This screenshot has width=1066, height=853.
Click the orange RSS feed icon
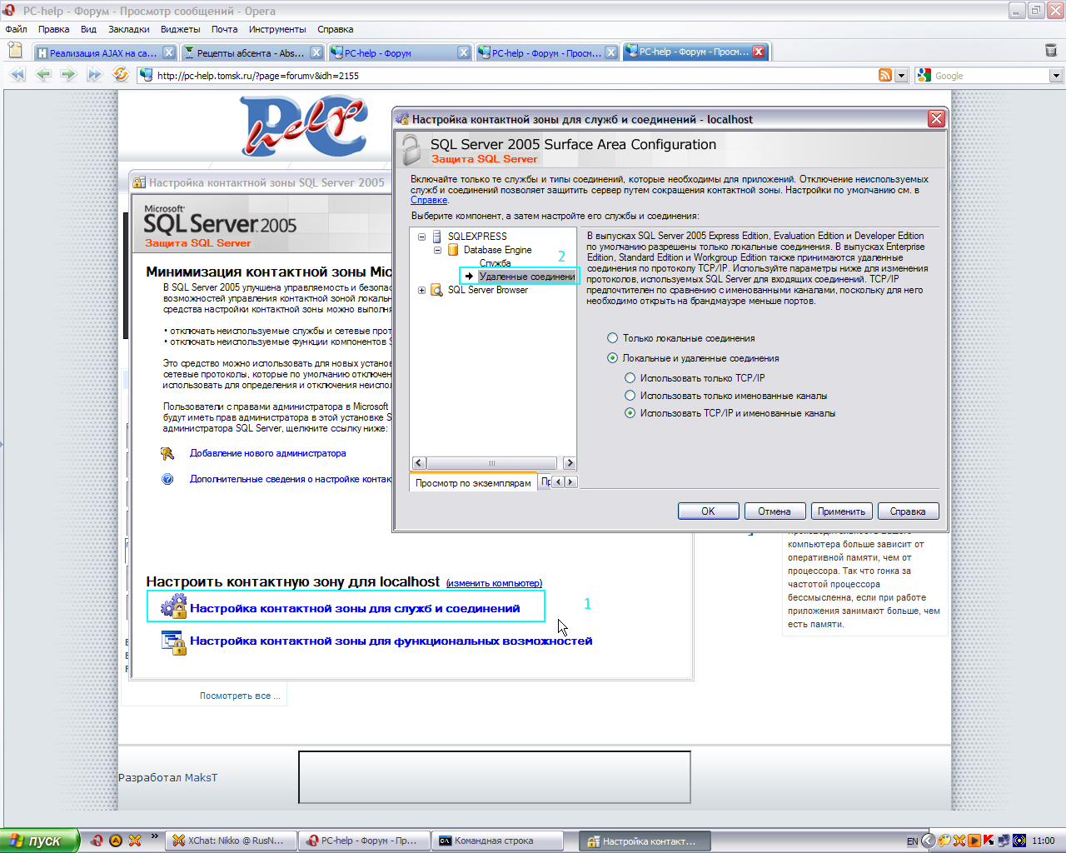coord(885,75)
